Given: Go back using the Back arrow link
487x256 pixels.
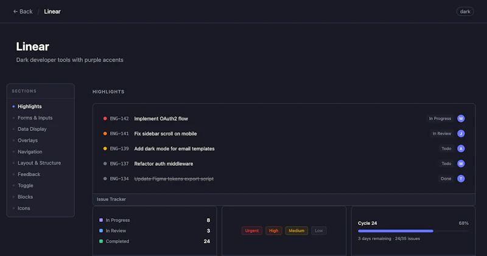Looking at the screenshot, I should [x=23, y=12].
